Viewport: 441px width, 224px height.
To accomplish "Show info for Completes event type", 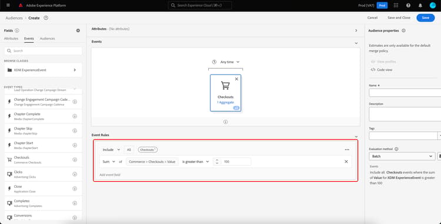I will click(x=75, y=203).
